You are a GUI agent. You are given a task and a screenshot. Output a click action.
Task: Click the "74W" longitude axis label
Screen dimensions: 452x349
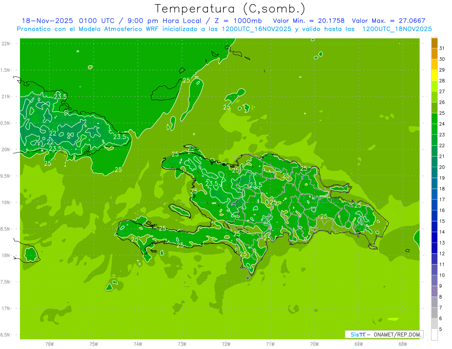(138, 344)
